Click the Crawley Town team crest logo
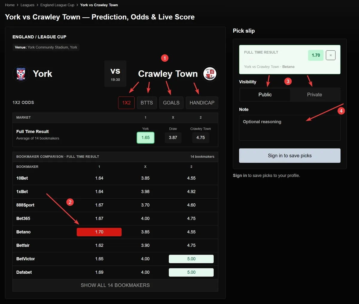This screenshot has width=359, height=304. click(x=210, y=74)
